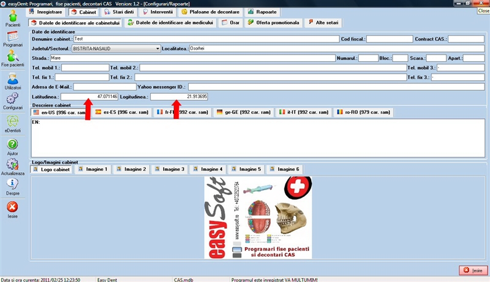Click the Latitudinea input field
490x282 pixels.
(x=89, y=97)
